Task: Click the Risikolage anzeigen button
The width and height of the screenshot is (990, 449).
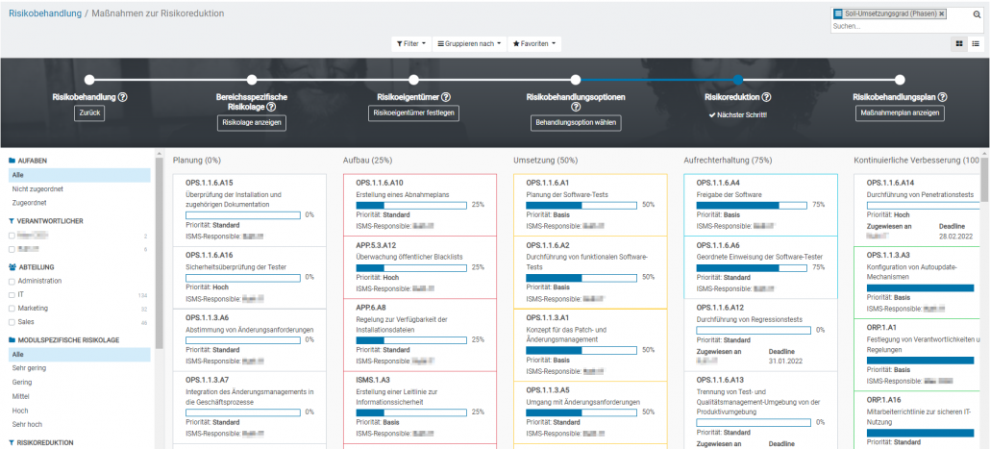Action: pos(251,123)
